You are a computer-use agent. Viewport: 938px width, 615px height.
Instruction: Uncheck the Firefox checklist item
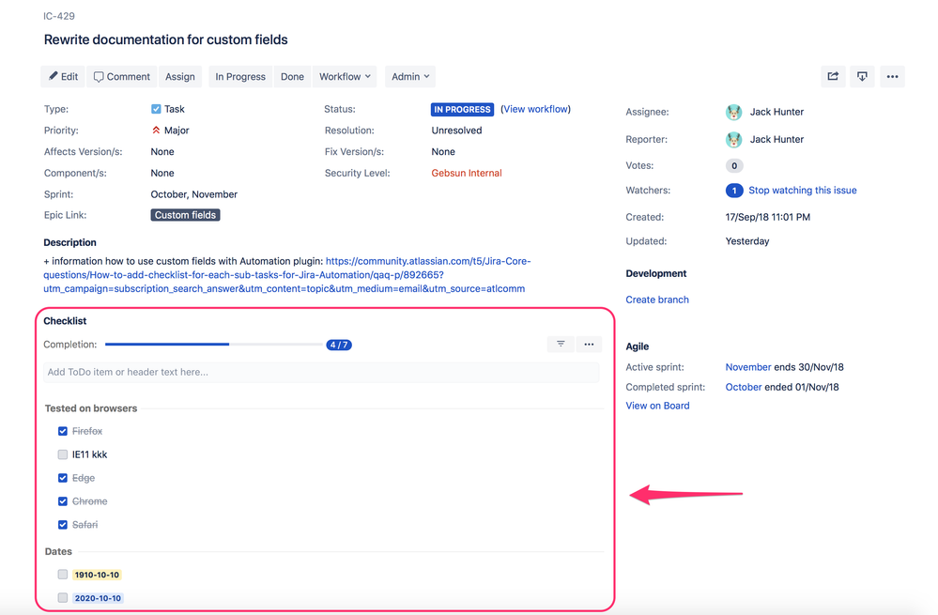(x=63, y=431)
